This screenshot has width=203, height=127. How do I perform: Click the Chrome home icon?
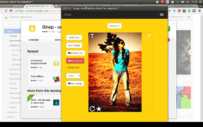click(11, 11)
